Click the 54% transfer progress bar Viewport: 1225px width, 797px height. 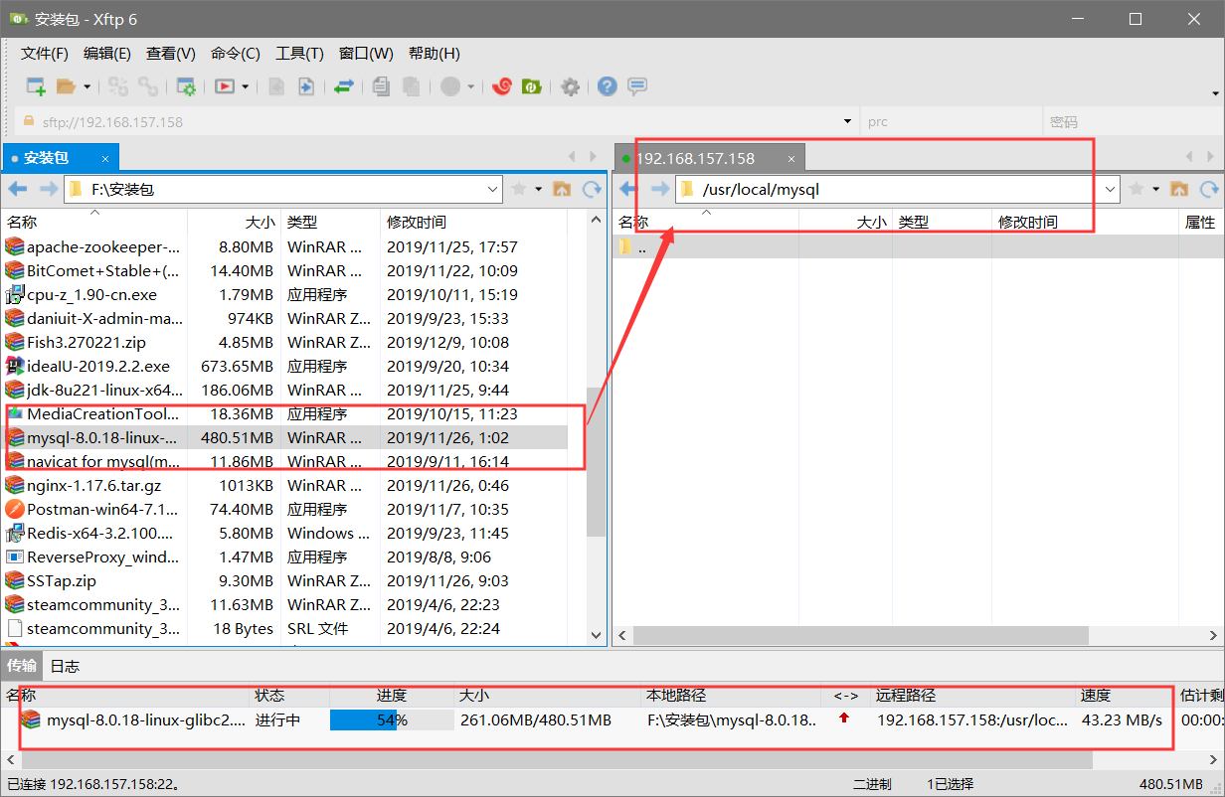392,719
